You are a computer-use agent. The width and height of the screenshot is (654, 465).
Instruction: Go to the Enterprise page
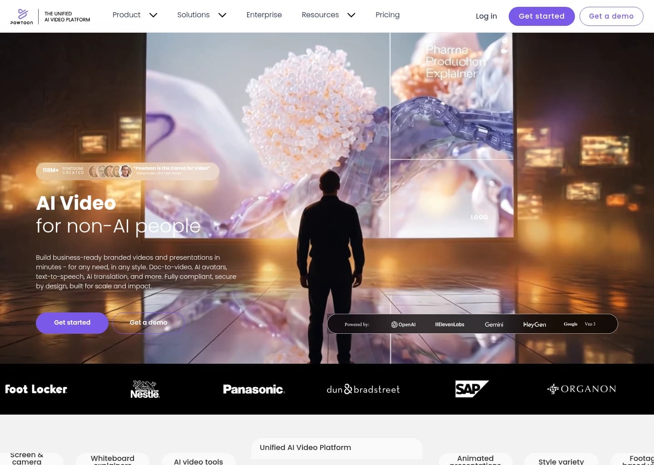264,15
